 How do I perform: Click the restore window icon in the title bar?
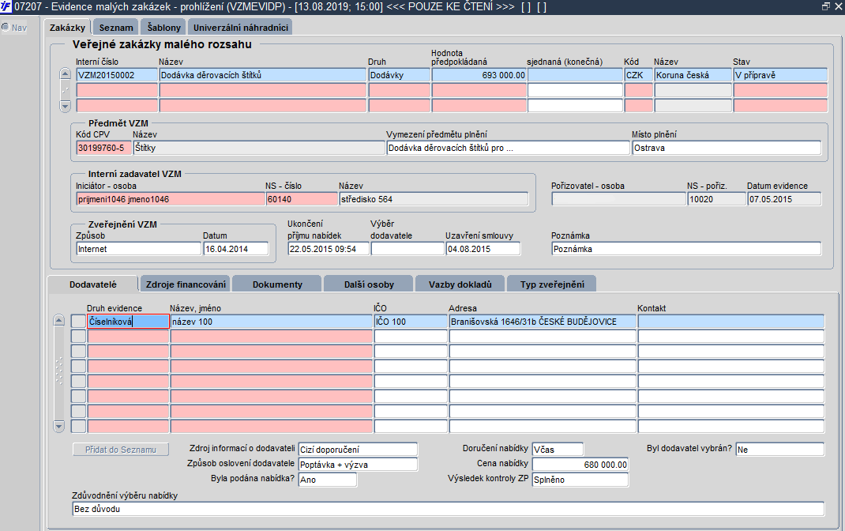[825, 6]
